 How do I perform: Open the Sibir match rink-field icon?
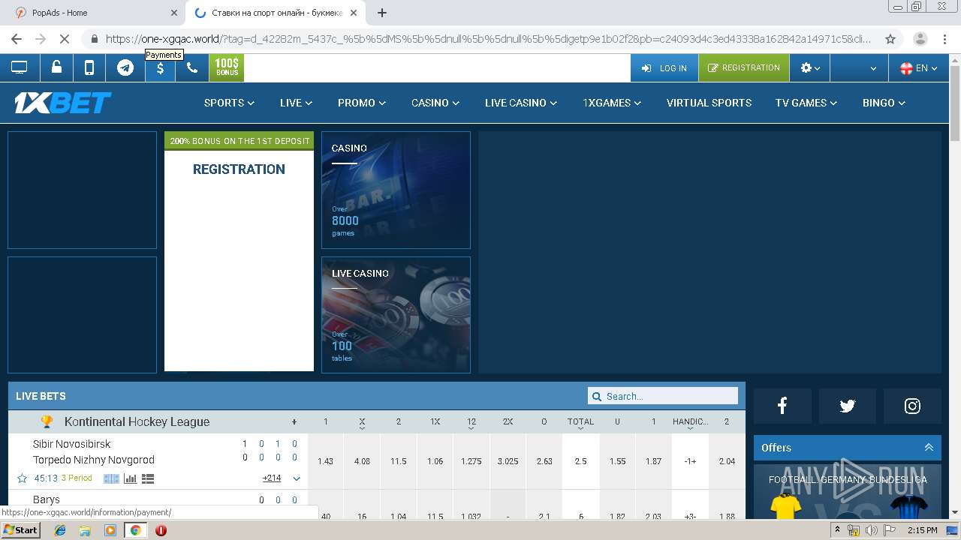coord(112,478)
